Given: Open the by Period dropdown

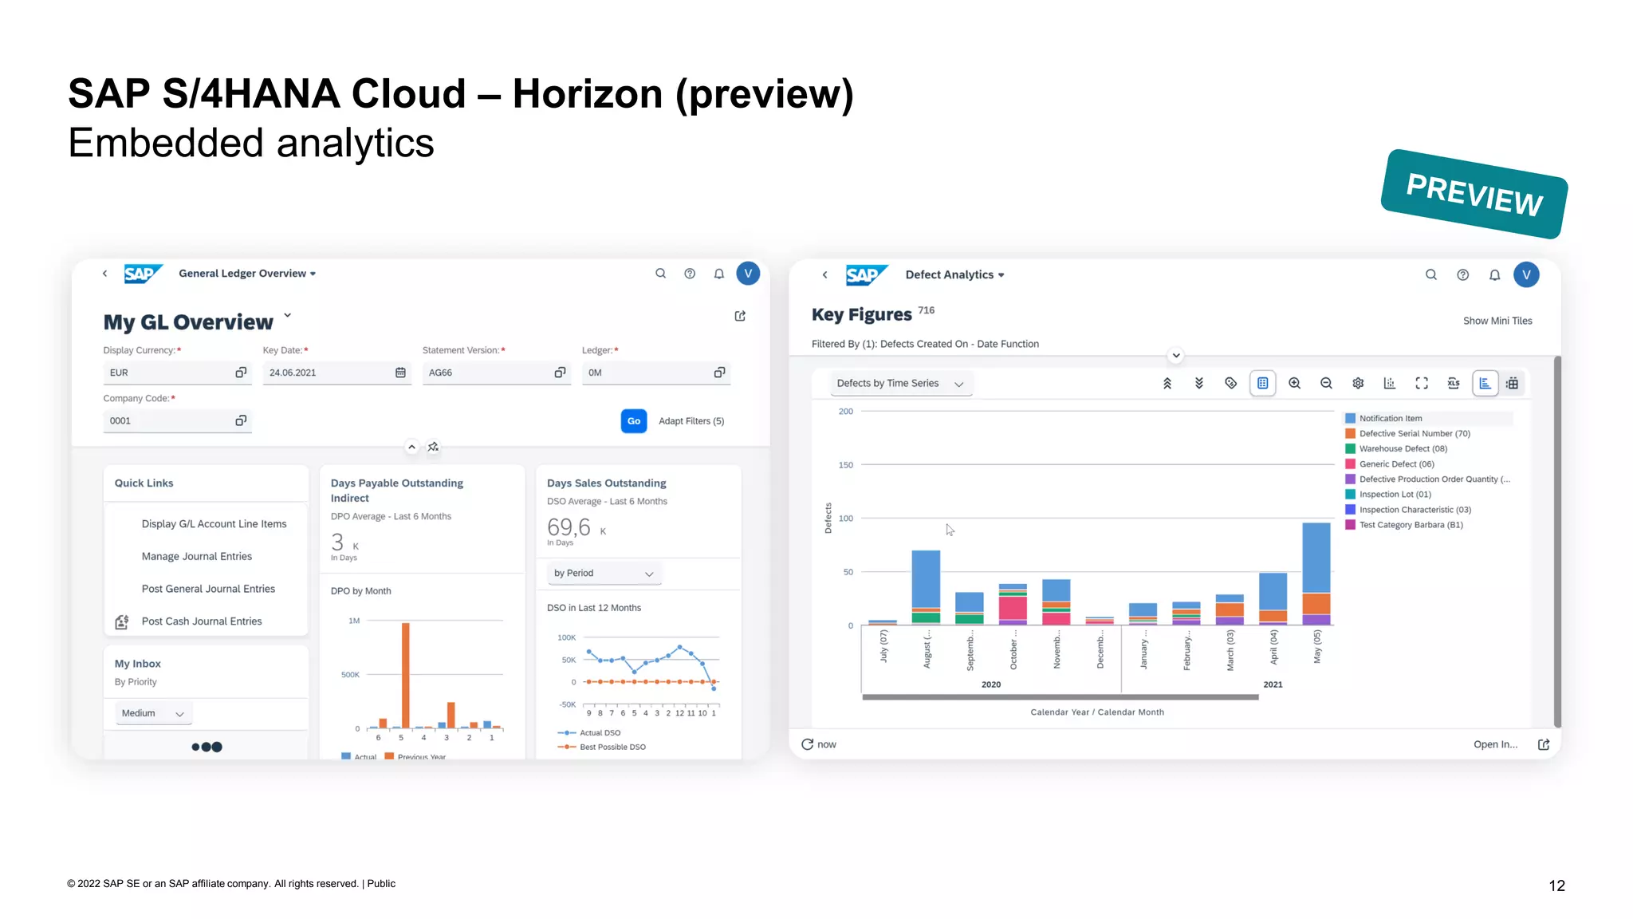Looking at the screenshot, I should pyautogui.click(x=604, y=574).
